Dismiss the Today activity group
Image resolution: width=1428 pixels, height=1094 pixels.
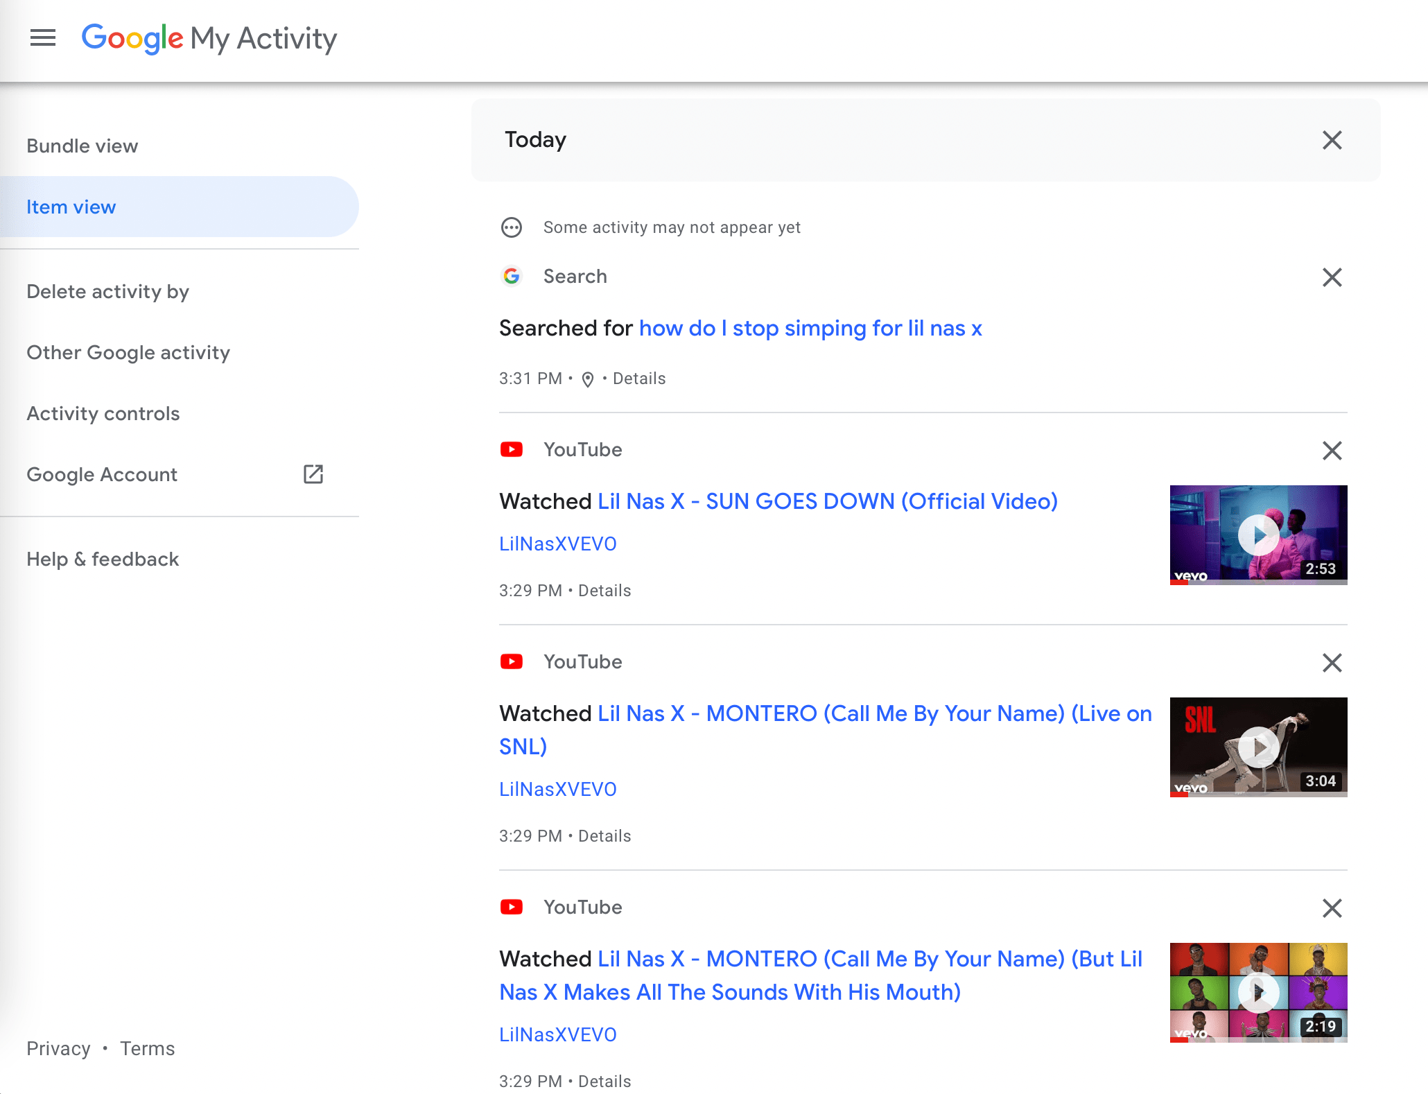1332,140
